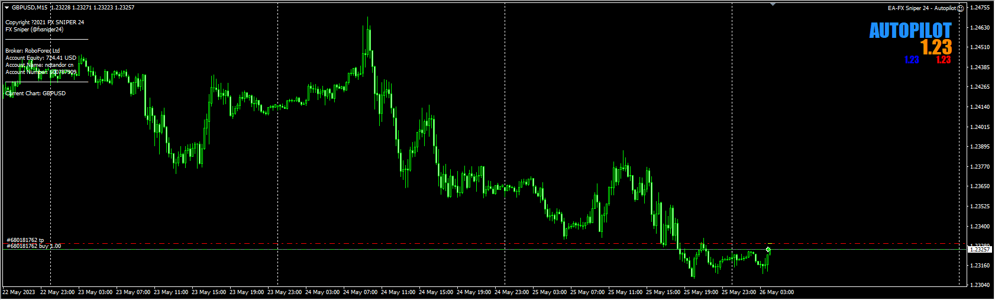Click the 25 May 23:00 time axis label

pyautogui.click(x=739, y=292)
